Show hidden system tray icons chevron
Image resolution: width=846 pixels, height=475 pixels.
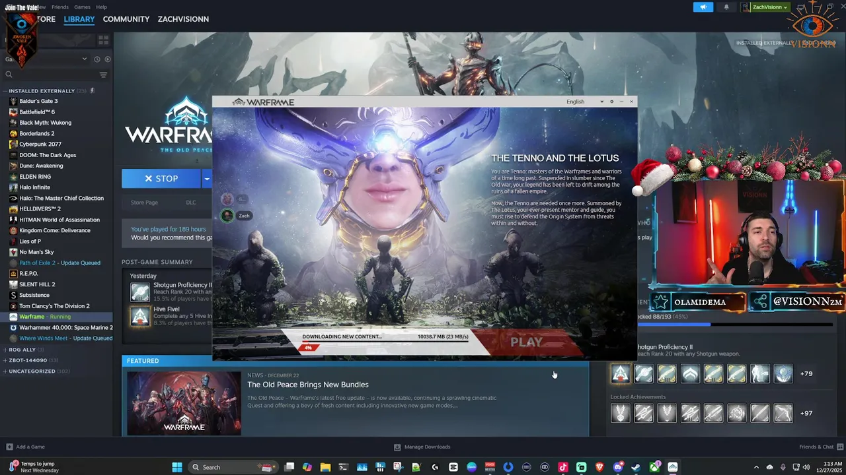tap(756, 467)
